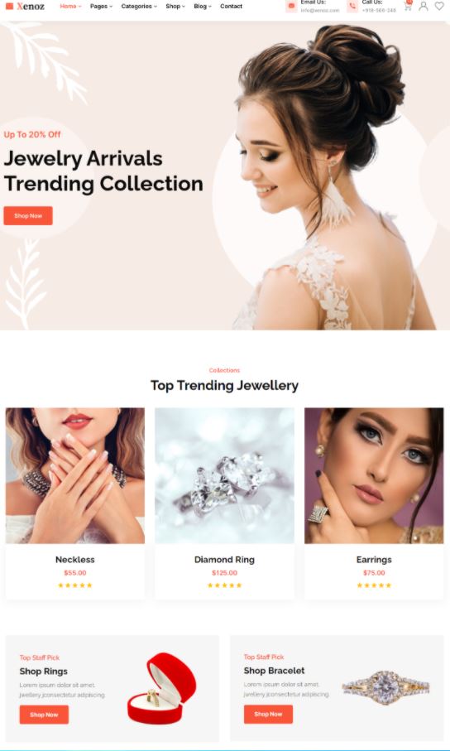Open the user account icon
Viewport: 450px width, 751px height.
[424, 6]
